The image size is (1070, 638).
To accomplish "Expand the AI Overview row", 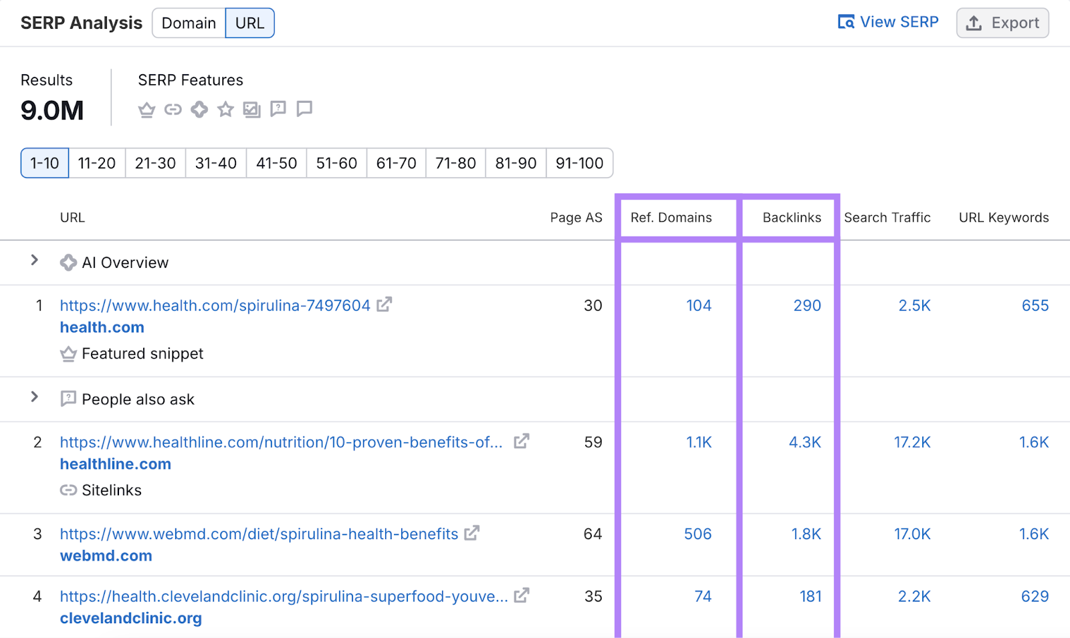I will tap(34, 261).
